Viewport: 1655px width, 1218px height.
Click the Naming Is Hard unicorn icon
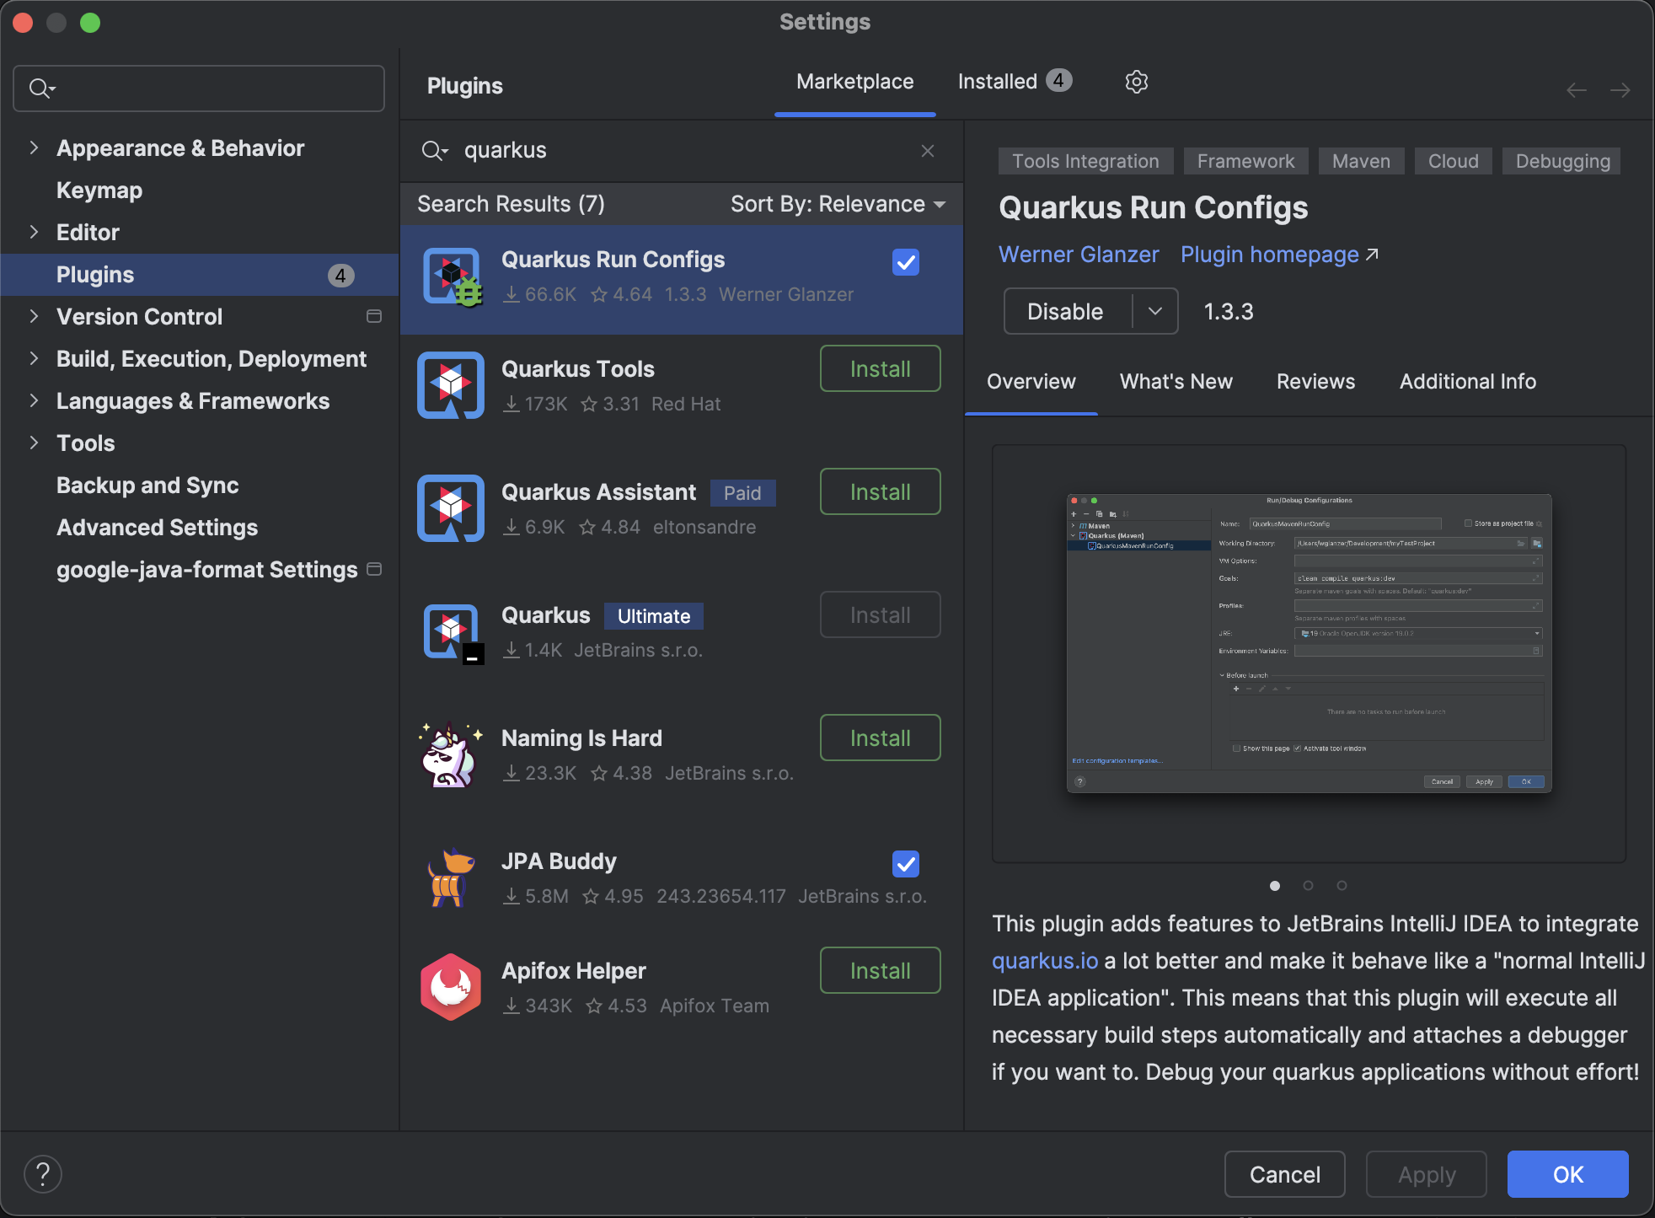tap(451, 754)
